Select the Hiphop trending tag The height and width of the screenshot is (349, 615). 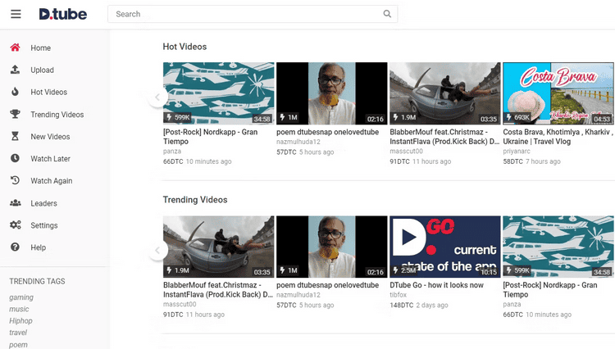21,321
